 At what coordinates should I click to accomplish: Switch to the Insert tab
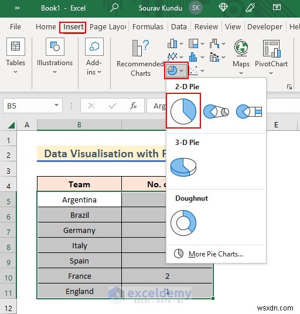click(x=73, y=27)
